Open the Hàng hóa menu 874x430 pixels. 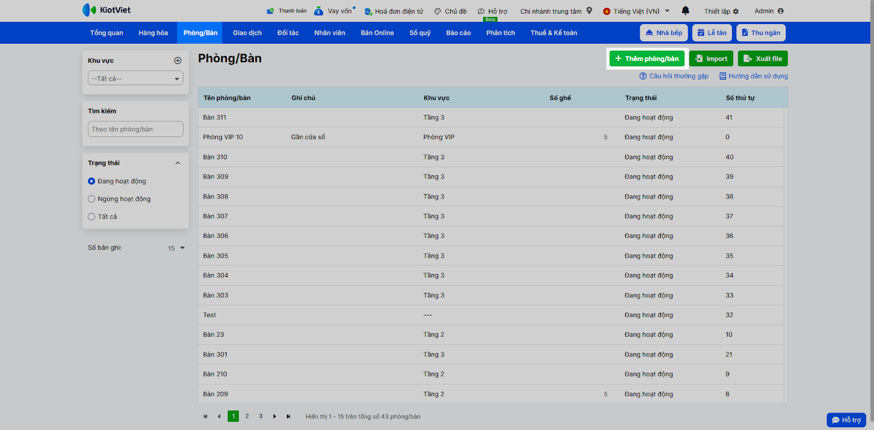click(153, 33)
